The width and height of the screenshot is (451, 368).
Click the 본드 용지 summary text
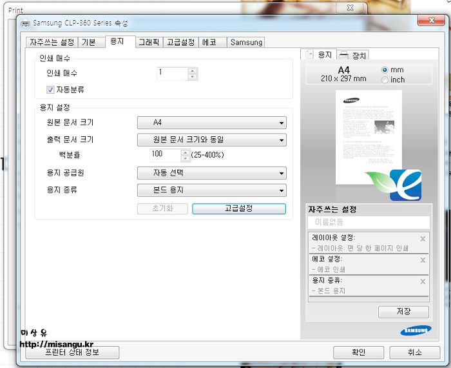(331, 291)
